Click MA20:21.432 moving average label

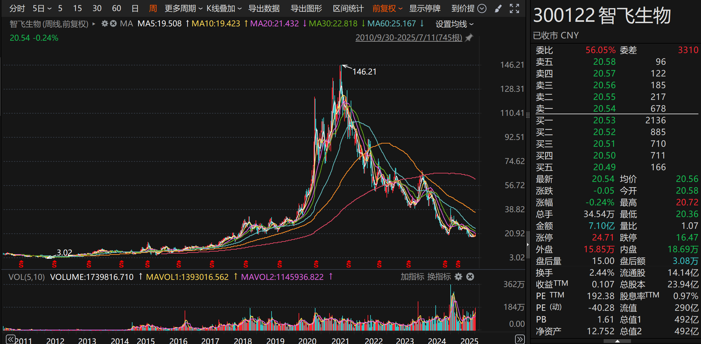[x=274, y=24]
